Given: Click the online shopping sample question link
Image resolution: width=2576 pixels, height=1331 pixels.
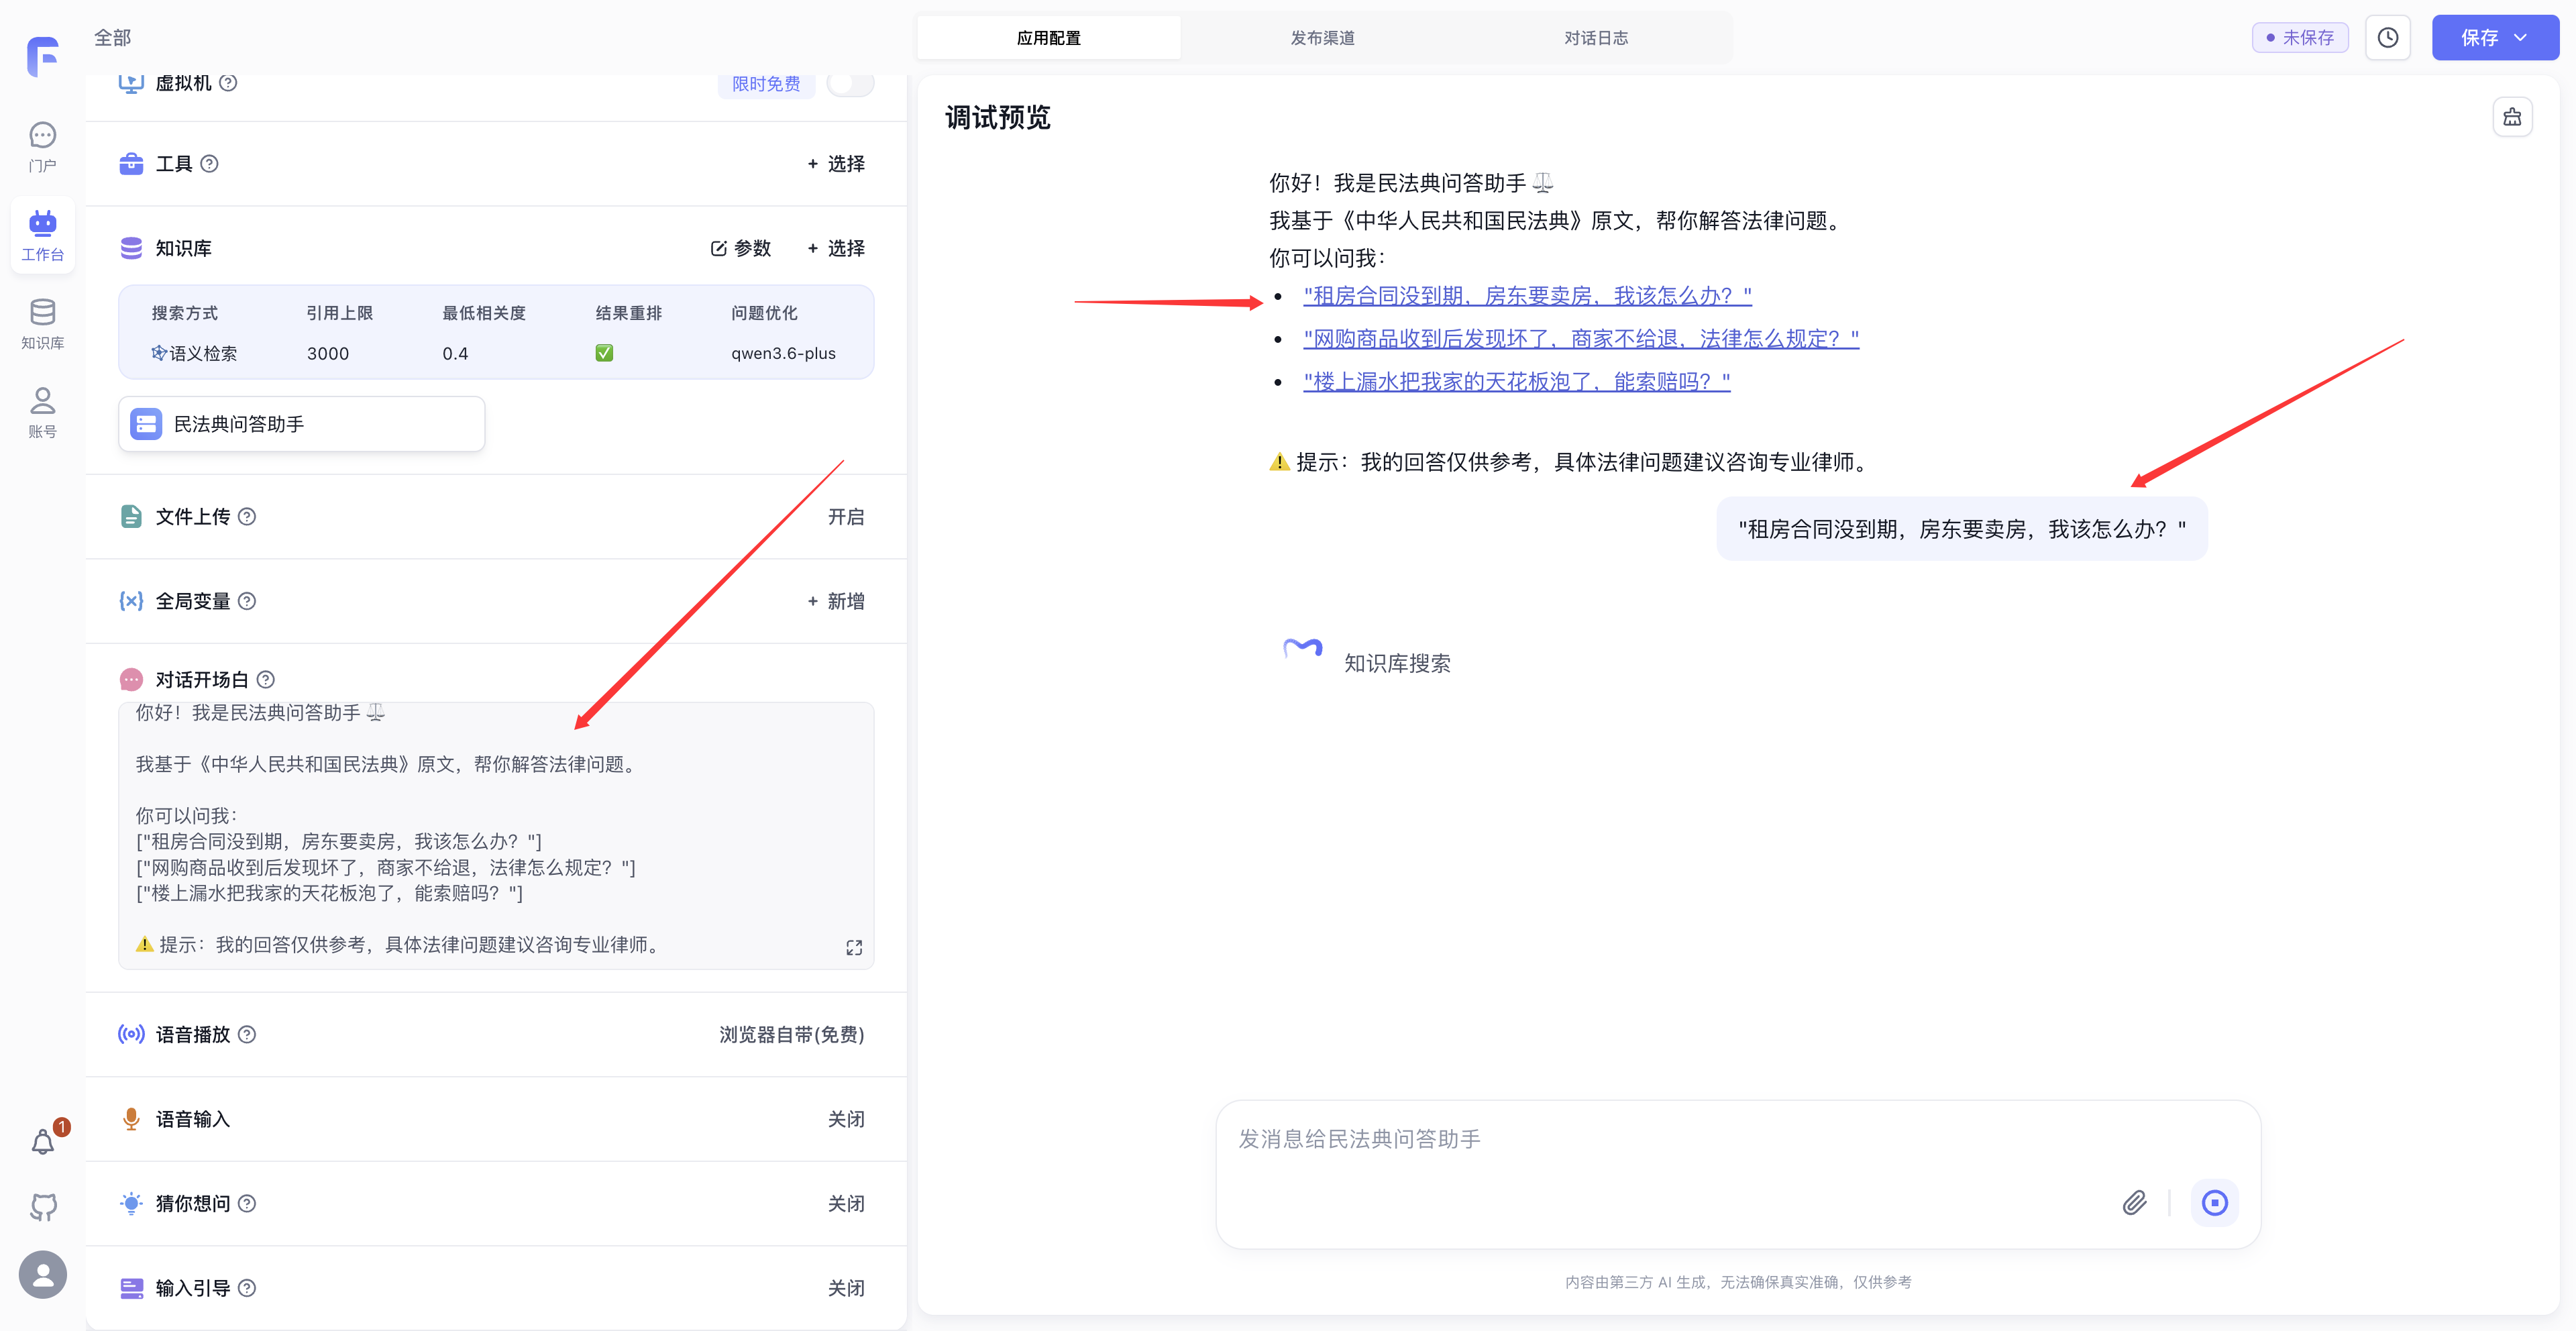Looking at the screenshot, I should click(1581, 339).
